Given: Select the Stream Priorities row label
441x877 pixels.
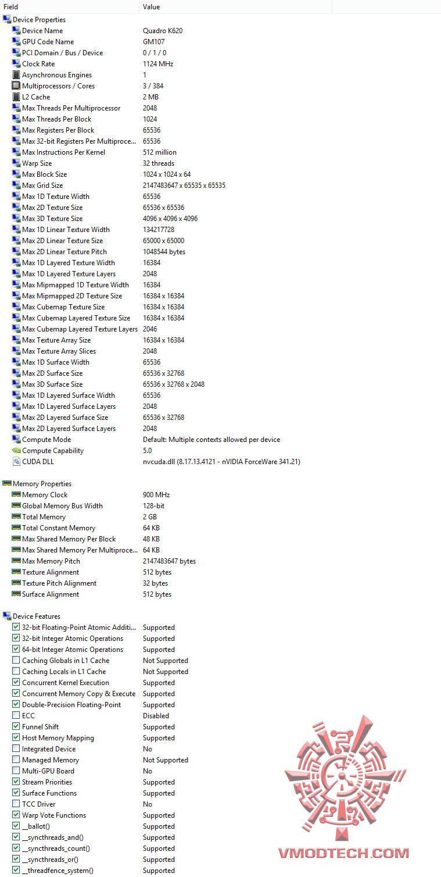Looking at the screenshot, I should click(x=47, y=782).
